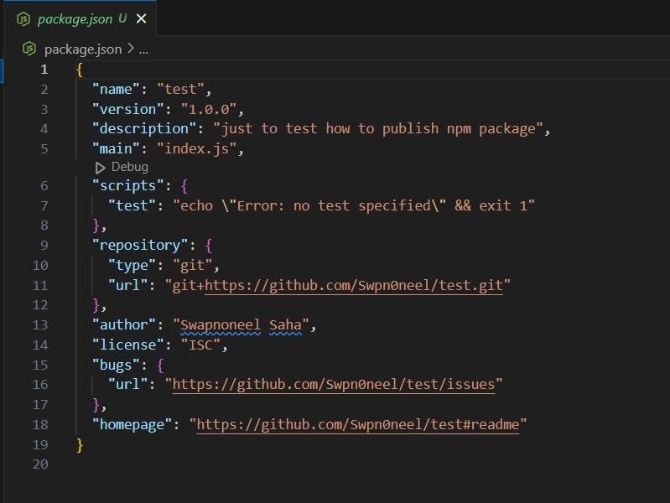Screen dimensions: 670x503
Task: Click the "license" key text
Action: pyautogui.click(x=127, y=345)
